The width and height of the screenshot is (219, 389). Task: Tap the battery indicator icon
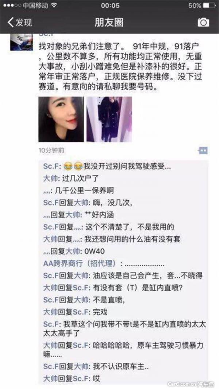[x=210, y=5]
